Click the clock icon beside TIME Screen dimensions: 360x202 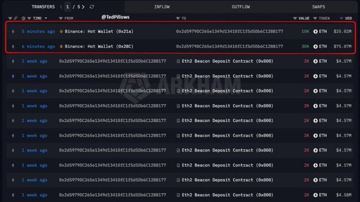pos(23,18)
